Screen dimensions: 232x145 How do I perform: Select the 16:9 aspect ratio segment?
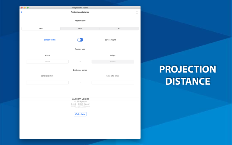coord(41,29)
